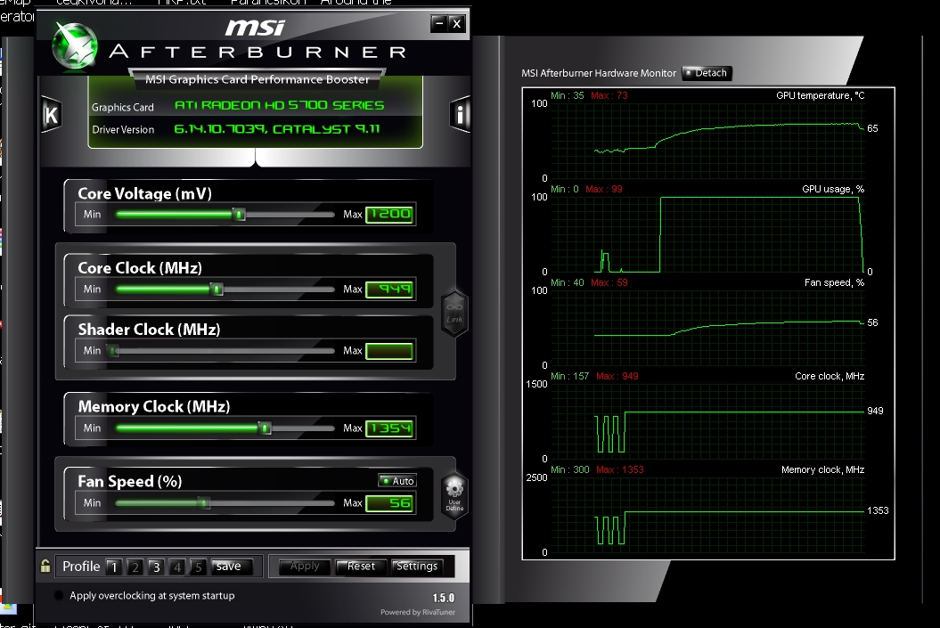Viewport: 940px width, 628px height.
Task: Enable Apply overclocking at system startup
Action: 59,596
